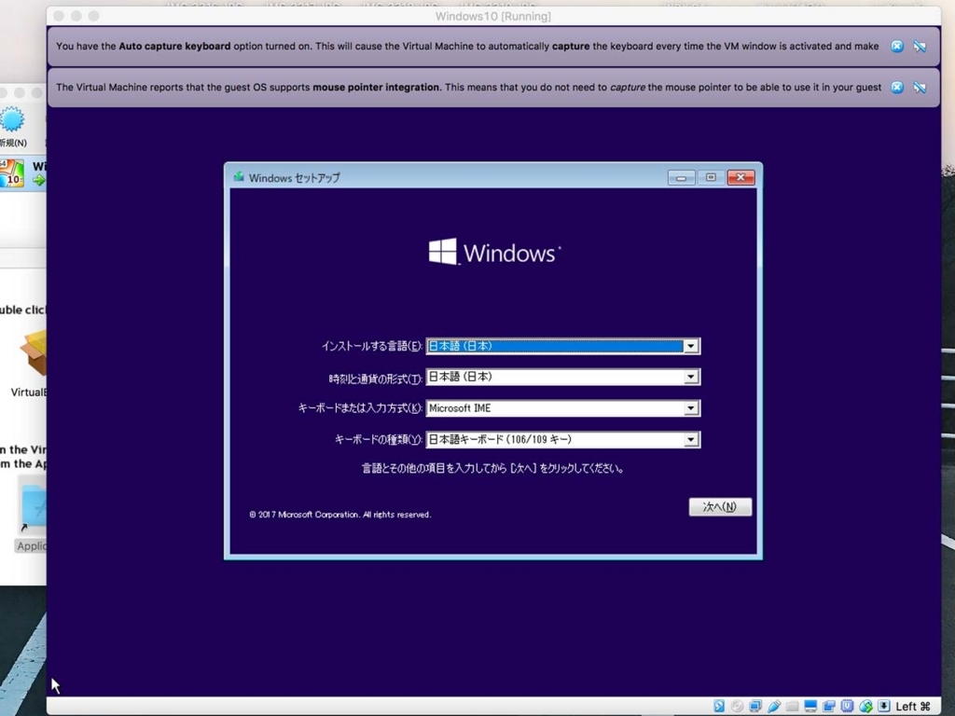Screen dimensions: 955x716
Task: Dismiss the Auto capture keyboard notification
Action: coord(897,47)
